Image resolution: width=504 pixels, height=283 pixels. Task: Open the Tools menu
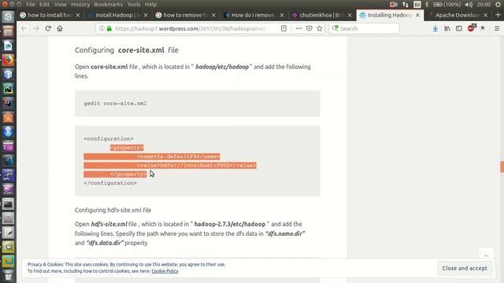[x=134, y=5]
